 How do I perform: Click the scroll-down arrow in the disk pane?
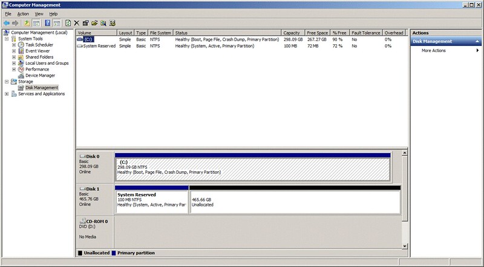coord(405,246)
